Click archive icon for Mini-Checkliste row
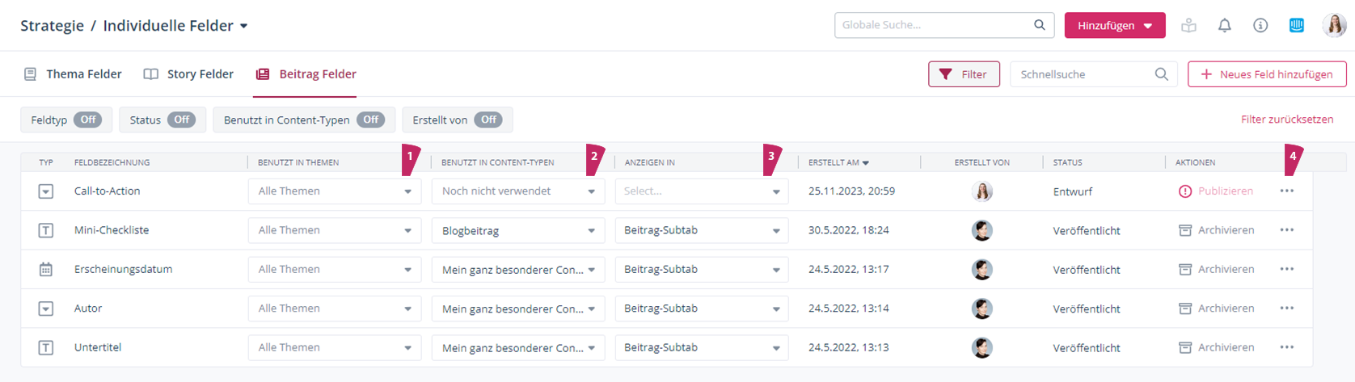 [x=1184, y=230]
